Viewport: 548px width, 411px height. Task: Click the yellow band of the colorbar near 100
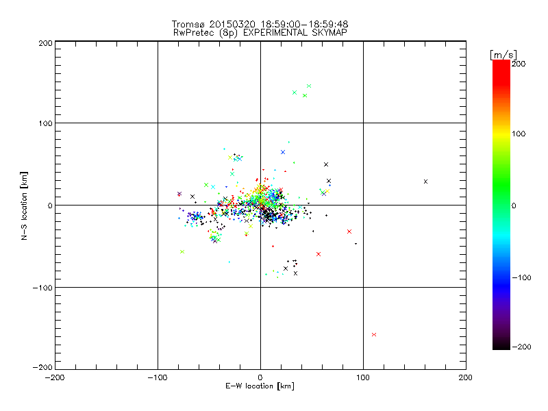coord(501,134)
